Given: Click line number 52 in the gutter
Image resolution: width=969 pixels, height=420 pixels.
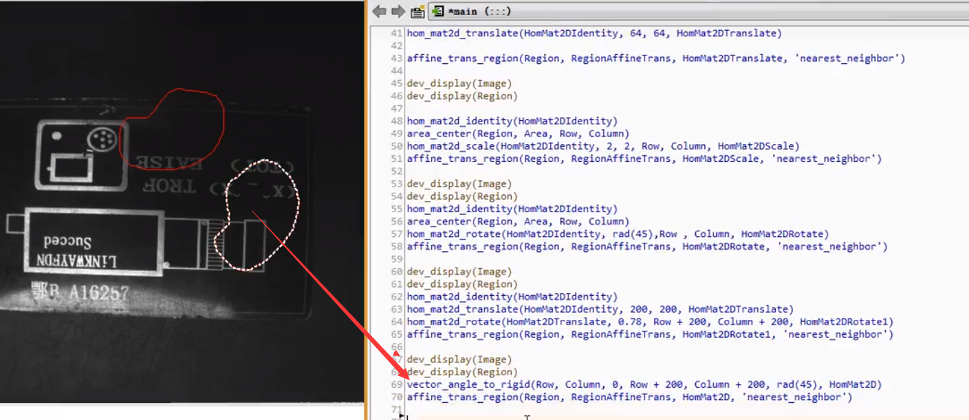Looking at the screenshot, I should [x=395, y=172].
